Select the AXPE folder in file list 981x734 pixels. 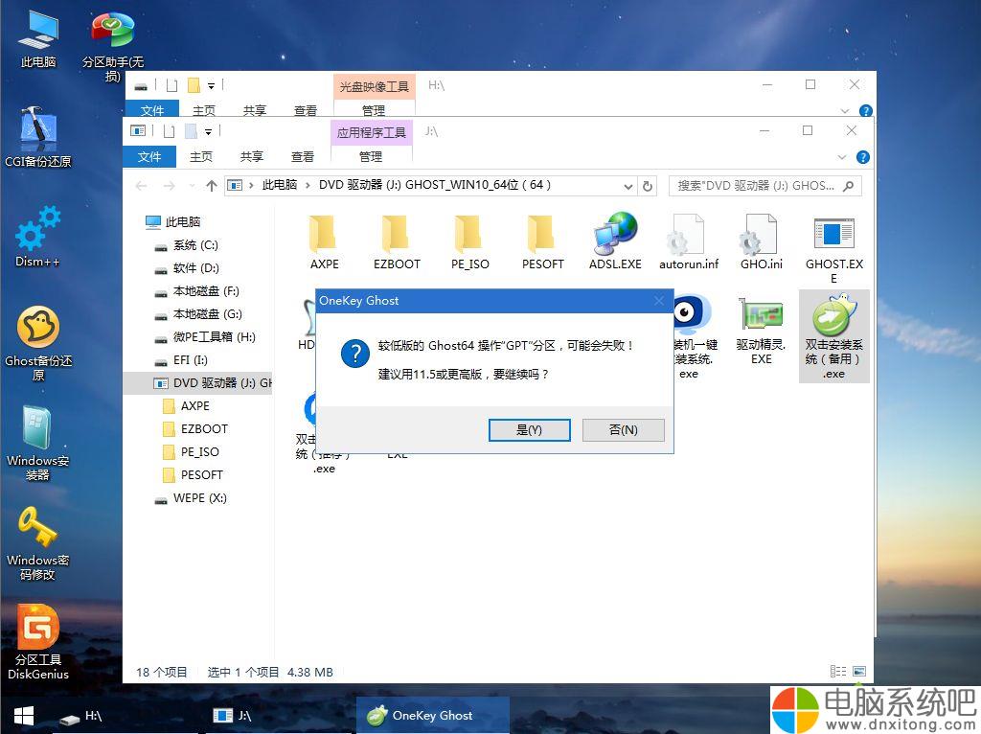pos(324,241)
